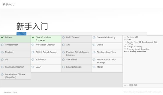Click the SSH Slaves plugin label
Viewport: 163px width, 95px height.
(72, 60)
